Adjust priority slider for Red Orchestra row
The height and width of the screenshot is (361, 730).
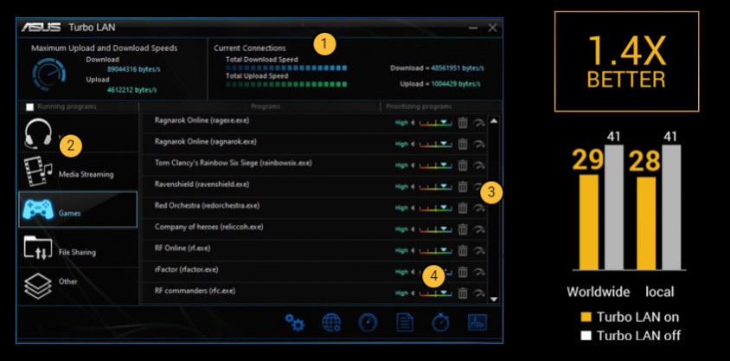(x=435, y=208)
